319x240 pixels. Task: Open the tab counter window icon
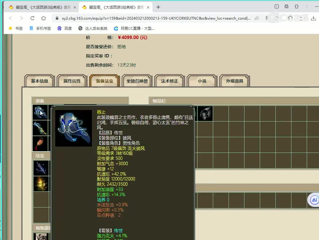[276, 6]
